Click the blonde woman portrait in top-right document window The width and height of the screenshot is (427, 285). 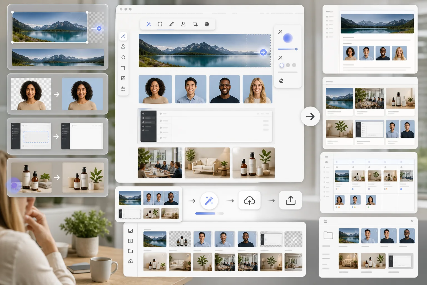(399, 53)
